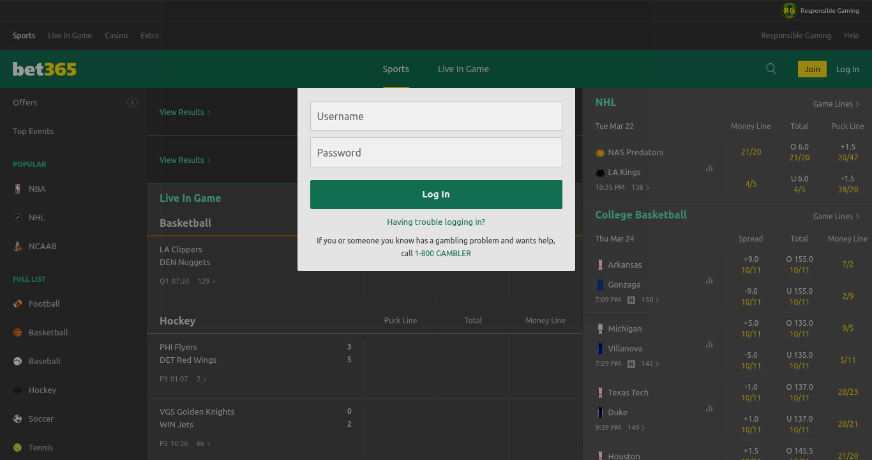Click the Offers dollar badge icon

(132, 102)
